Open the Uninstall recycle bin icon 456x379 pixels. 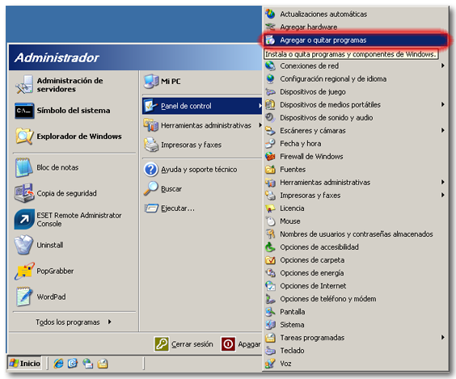tap(23, 245)
